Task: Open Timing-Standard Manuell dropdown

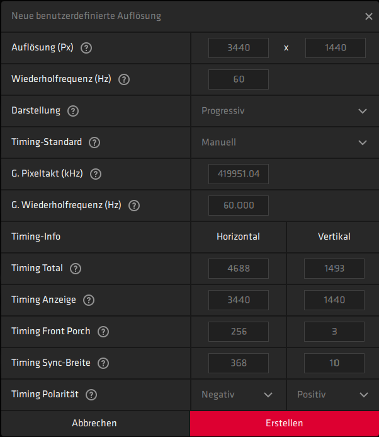Action: click(285, 143)
